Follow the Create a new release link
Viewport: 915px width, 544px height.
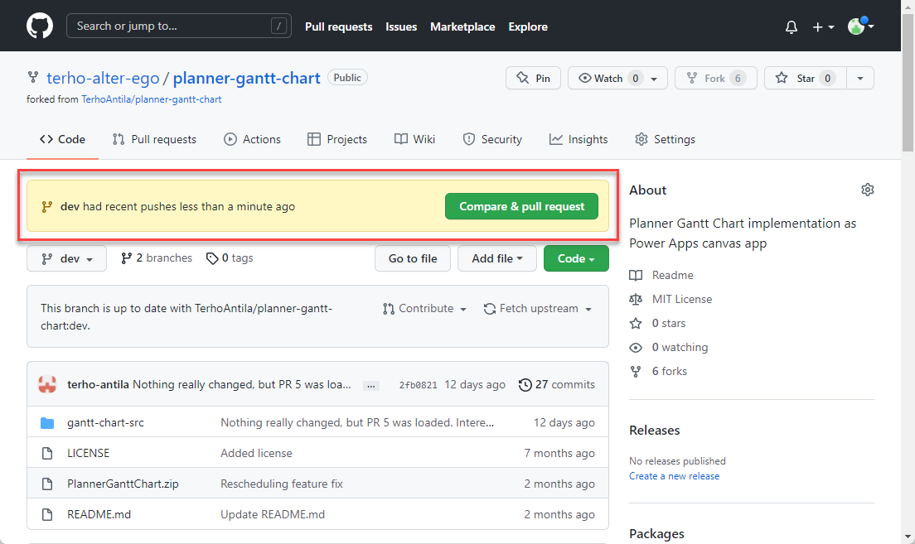click(x=674, y=476)
